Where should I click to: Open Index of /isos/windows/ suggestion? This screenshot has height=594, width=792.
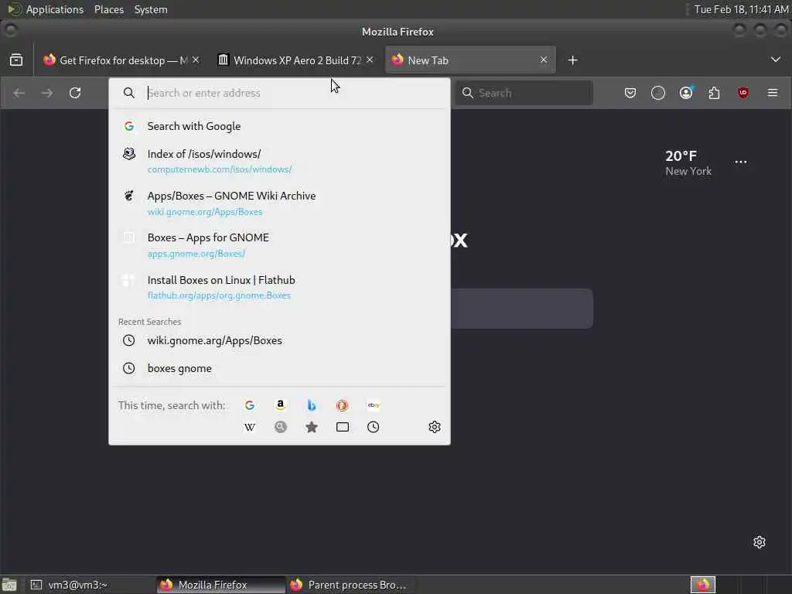[x=279, y=161]
